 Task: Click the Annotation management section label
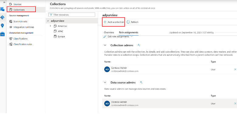tap(21, 33)
